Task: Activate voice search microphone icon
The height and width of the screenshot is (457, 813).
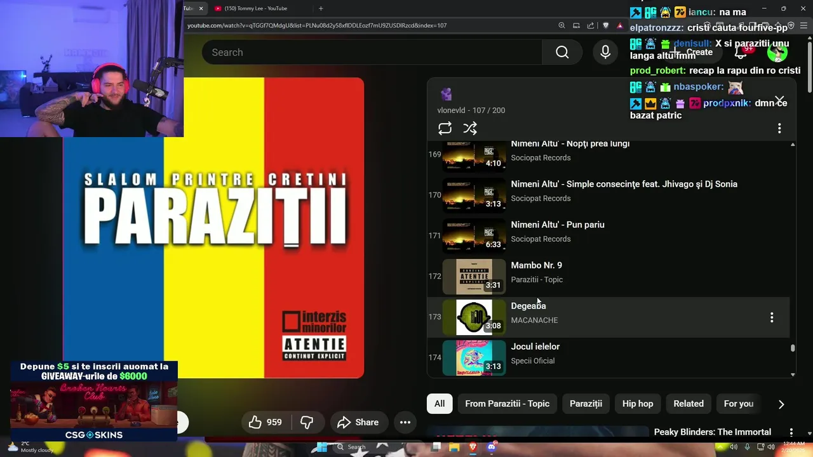Action: click(605, 52)
